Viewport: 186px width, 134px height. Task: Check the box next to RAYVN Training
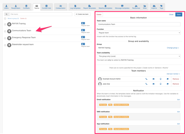(x=5, y=24)
